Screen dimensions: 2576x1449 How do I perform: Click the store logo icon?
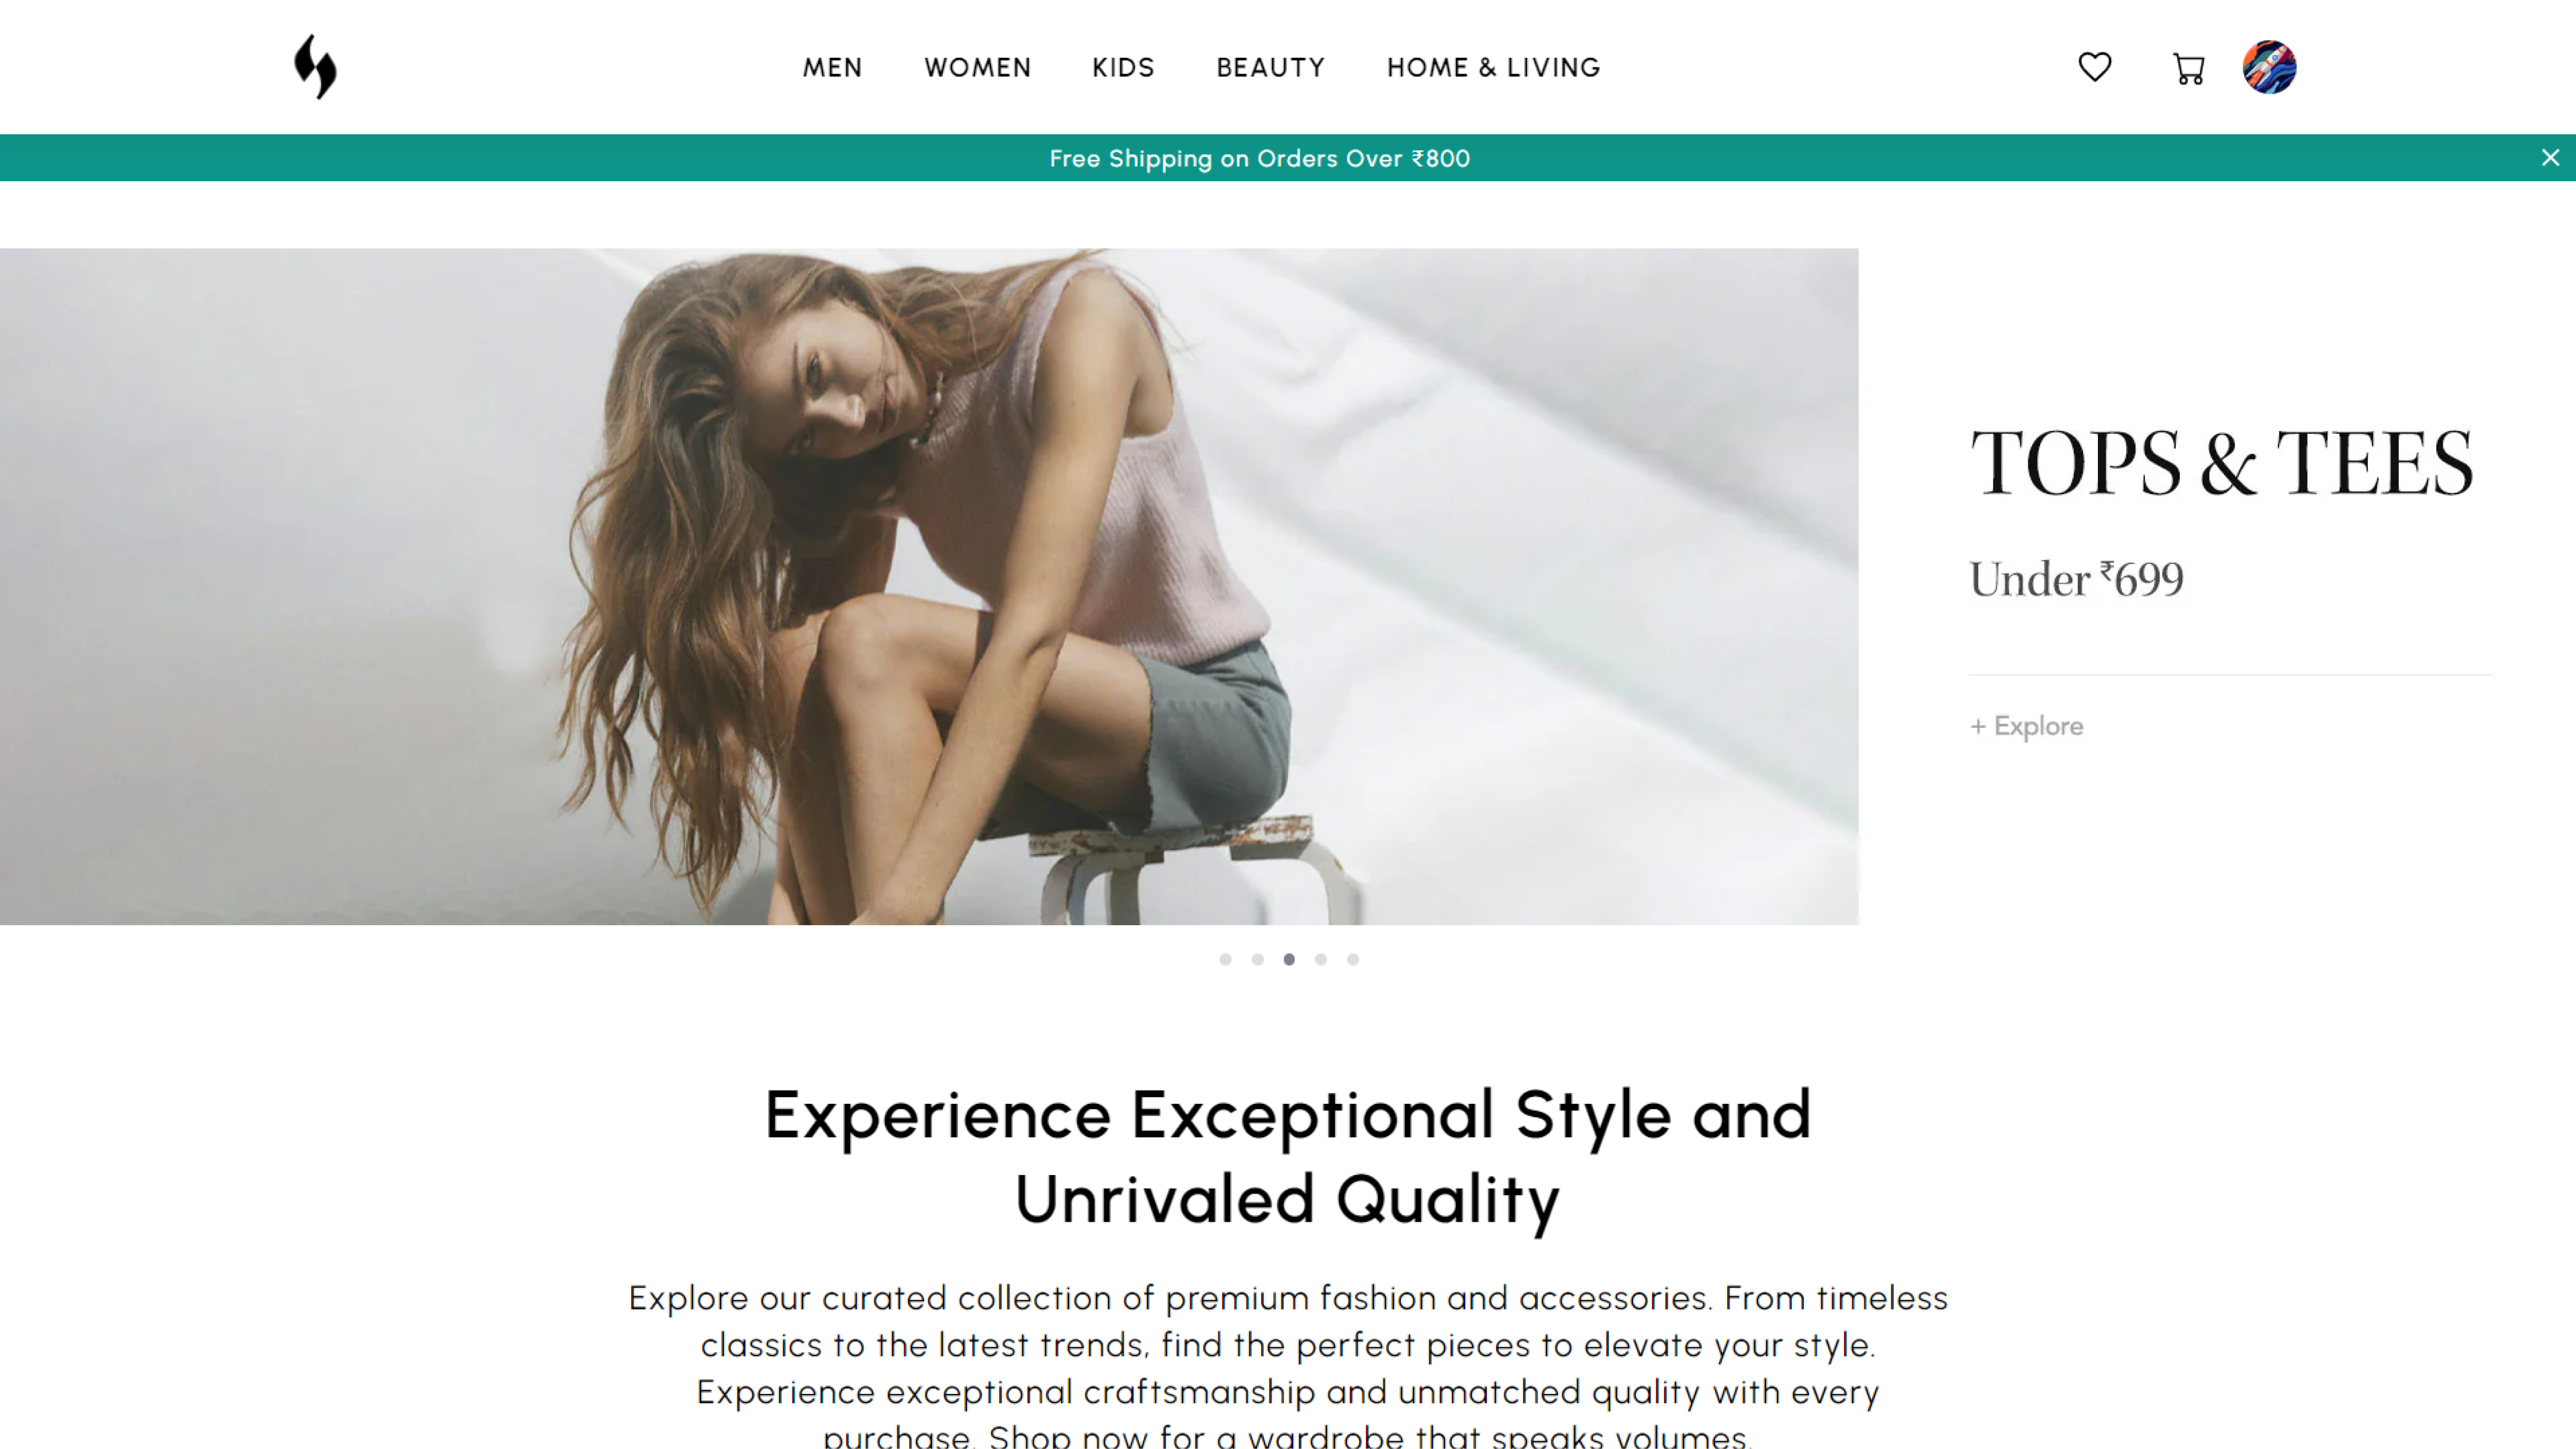tap(315, 67)
